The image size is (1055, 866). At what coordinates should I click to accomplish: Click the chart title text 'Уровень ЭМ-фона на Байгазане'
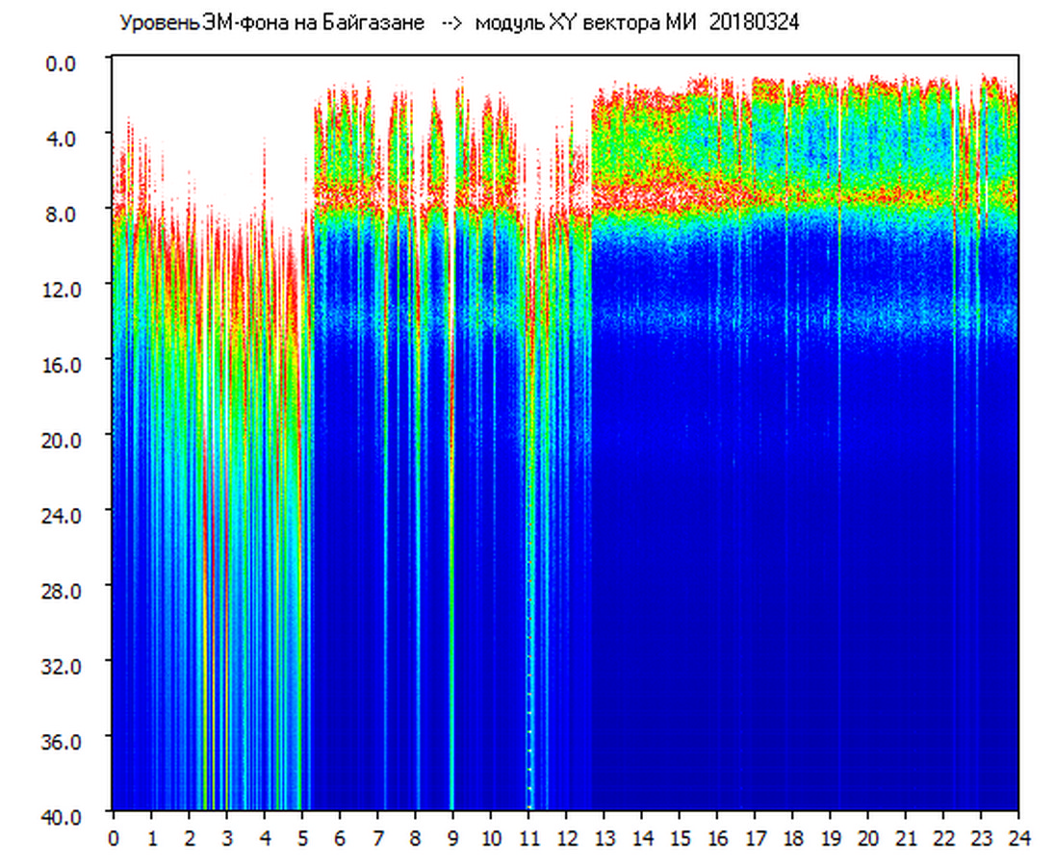click(x=271, y=23)
